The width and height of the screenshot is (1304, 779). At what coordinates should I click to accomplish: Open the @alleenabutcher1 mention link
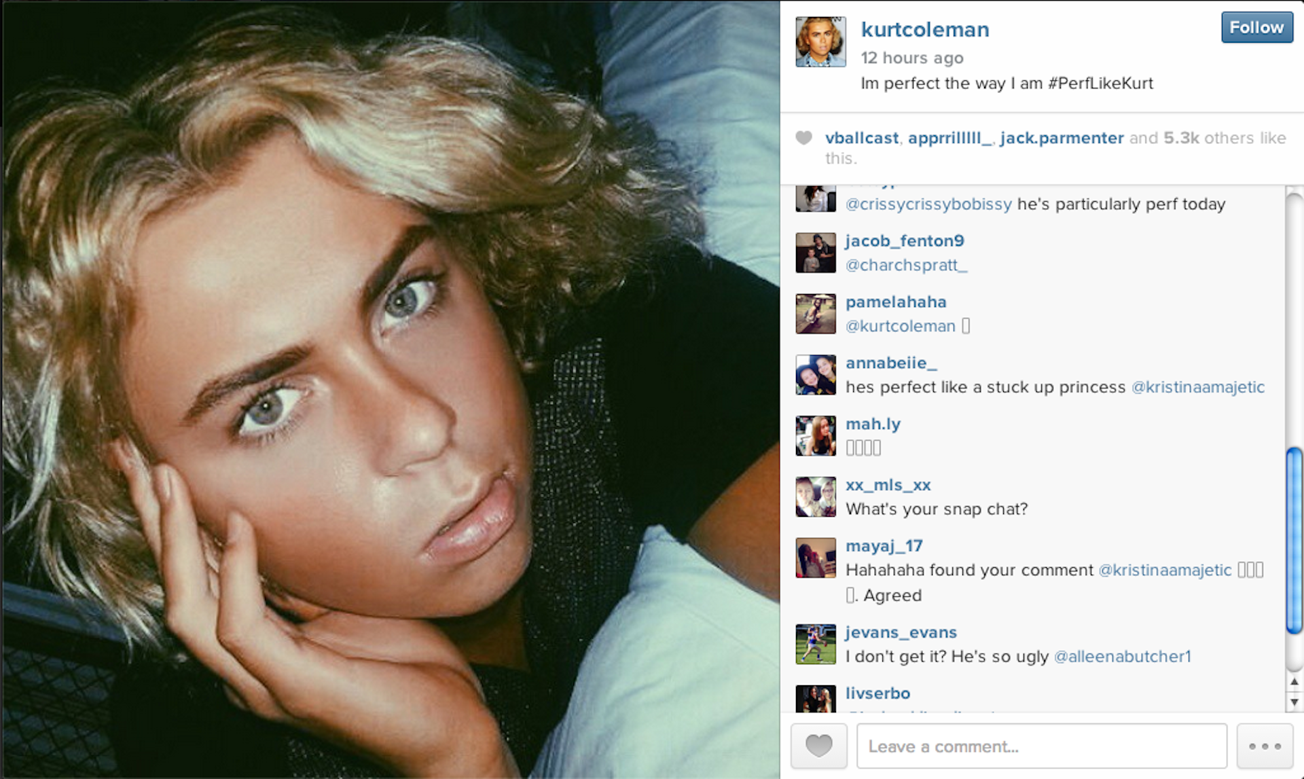click(1122, 657)
